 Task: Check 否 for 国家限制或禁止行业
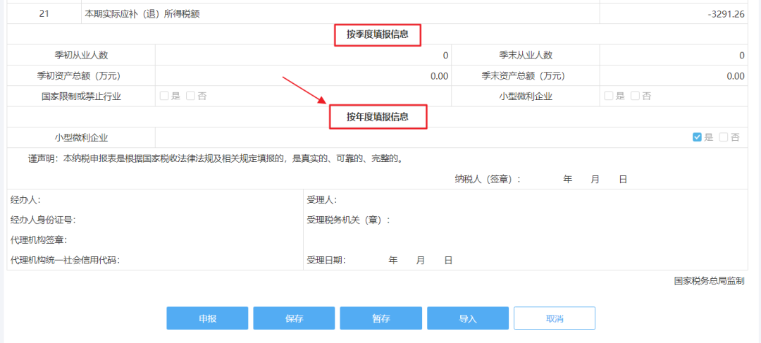point(190,96)
